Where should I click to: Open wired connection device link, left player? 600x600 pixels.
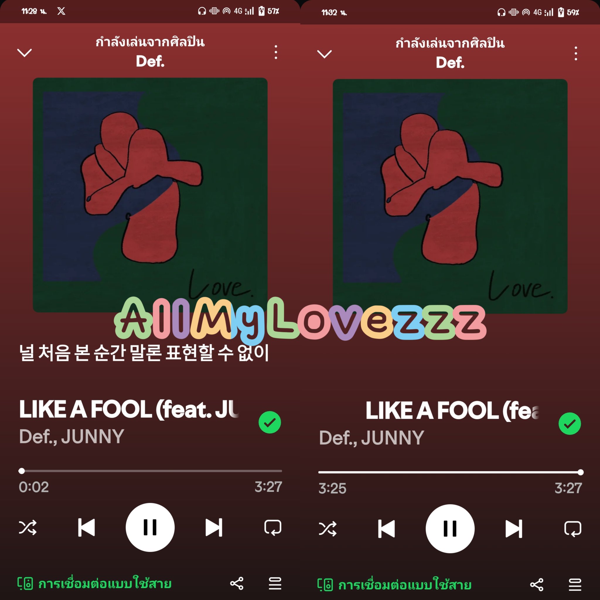pyautogui.click(x=94, y=583)
